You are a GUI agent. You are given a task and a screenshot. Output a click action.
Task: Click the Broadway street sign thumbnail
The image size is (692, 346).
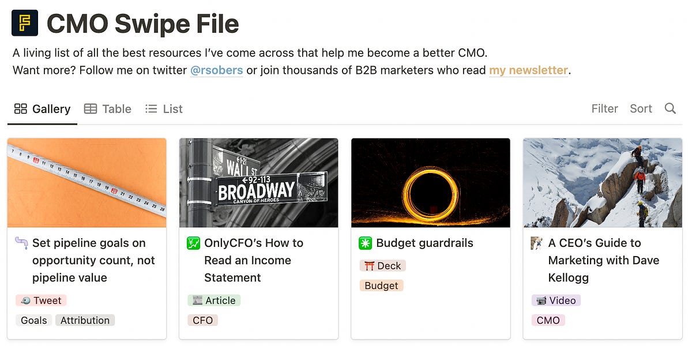[x=258, y=182]
